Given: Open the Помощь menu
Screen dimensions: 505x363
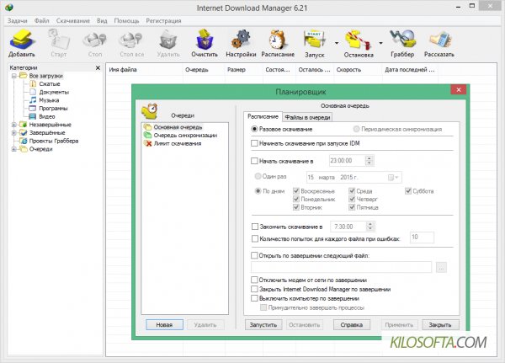Looking at the screenshot, I should coord(126,20).
